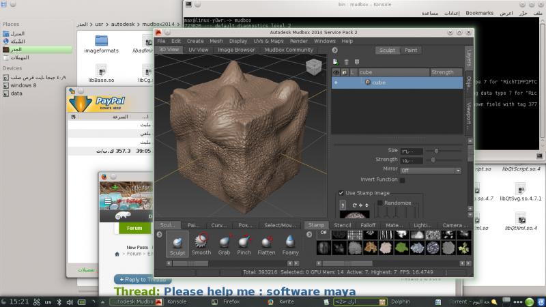Click New Posts link in Firefox

[x=137, y=247]
